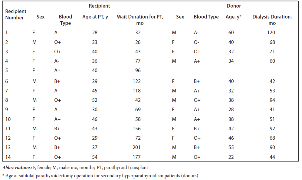Click recipient number 14 in first column
The image size is (302, 180).
tap(8, 157)
